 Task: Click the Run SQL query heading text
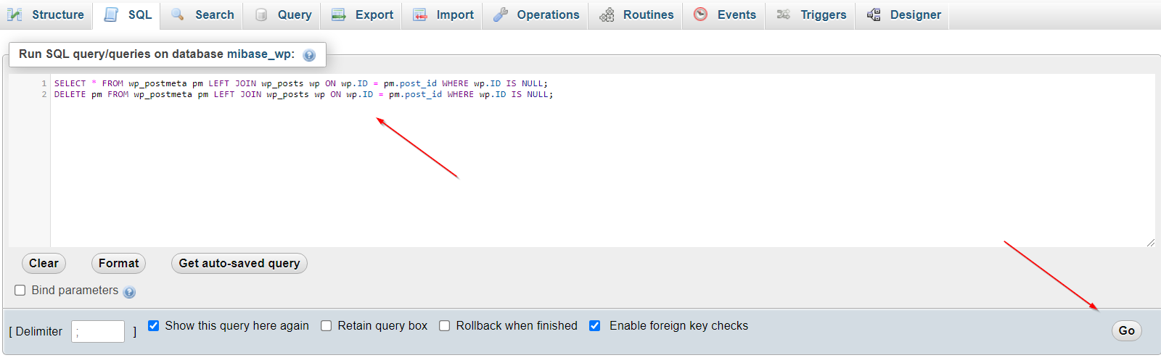pos(157,54)
